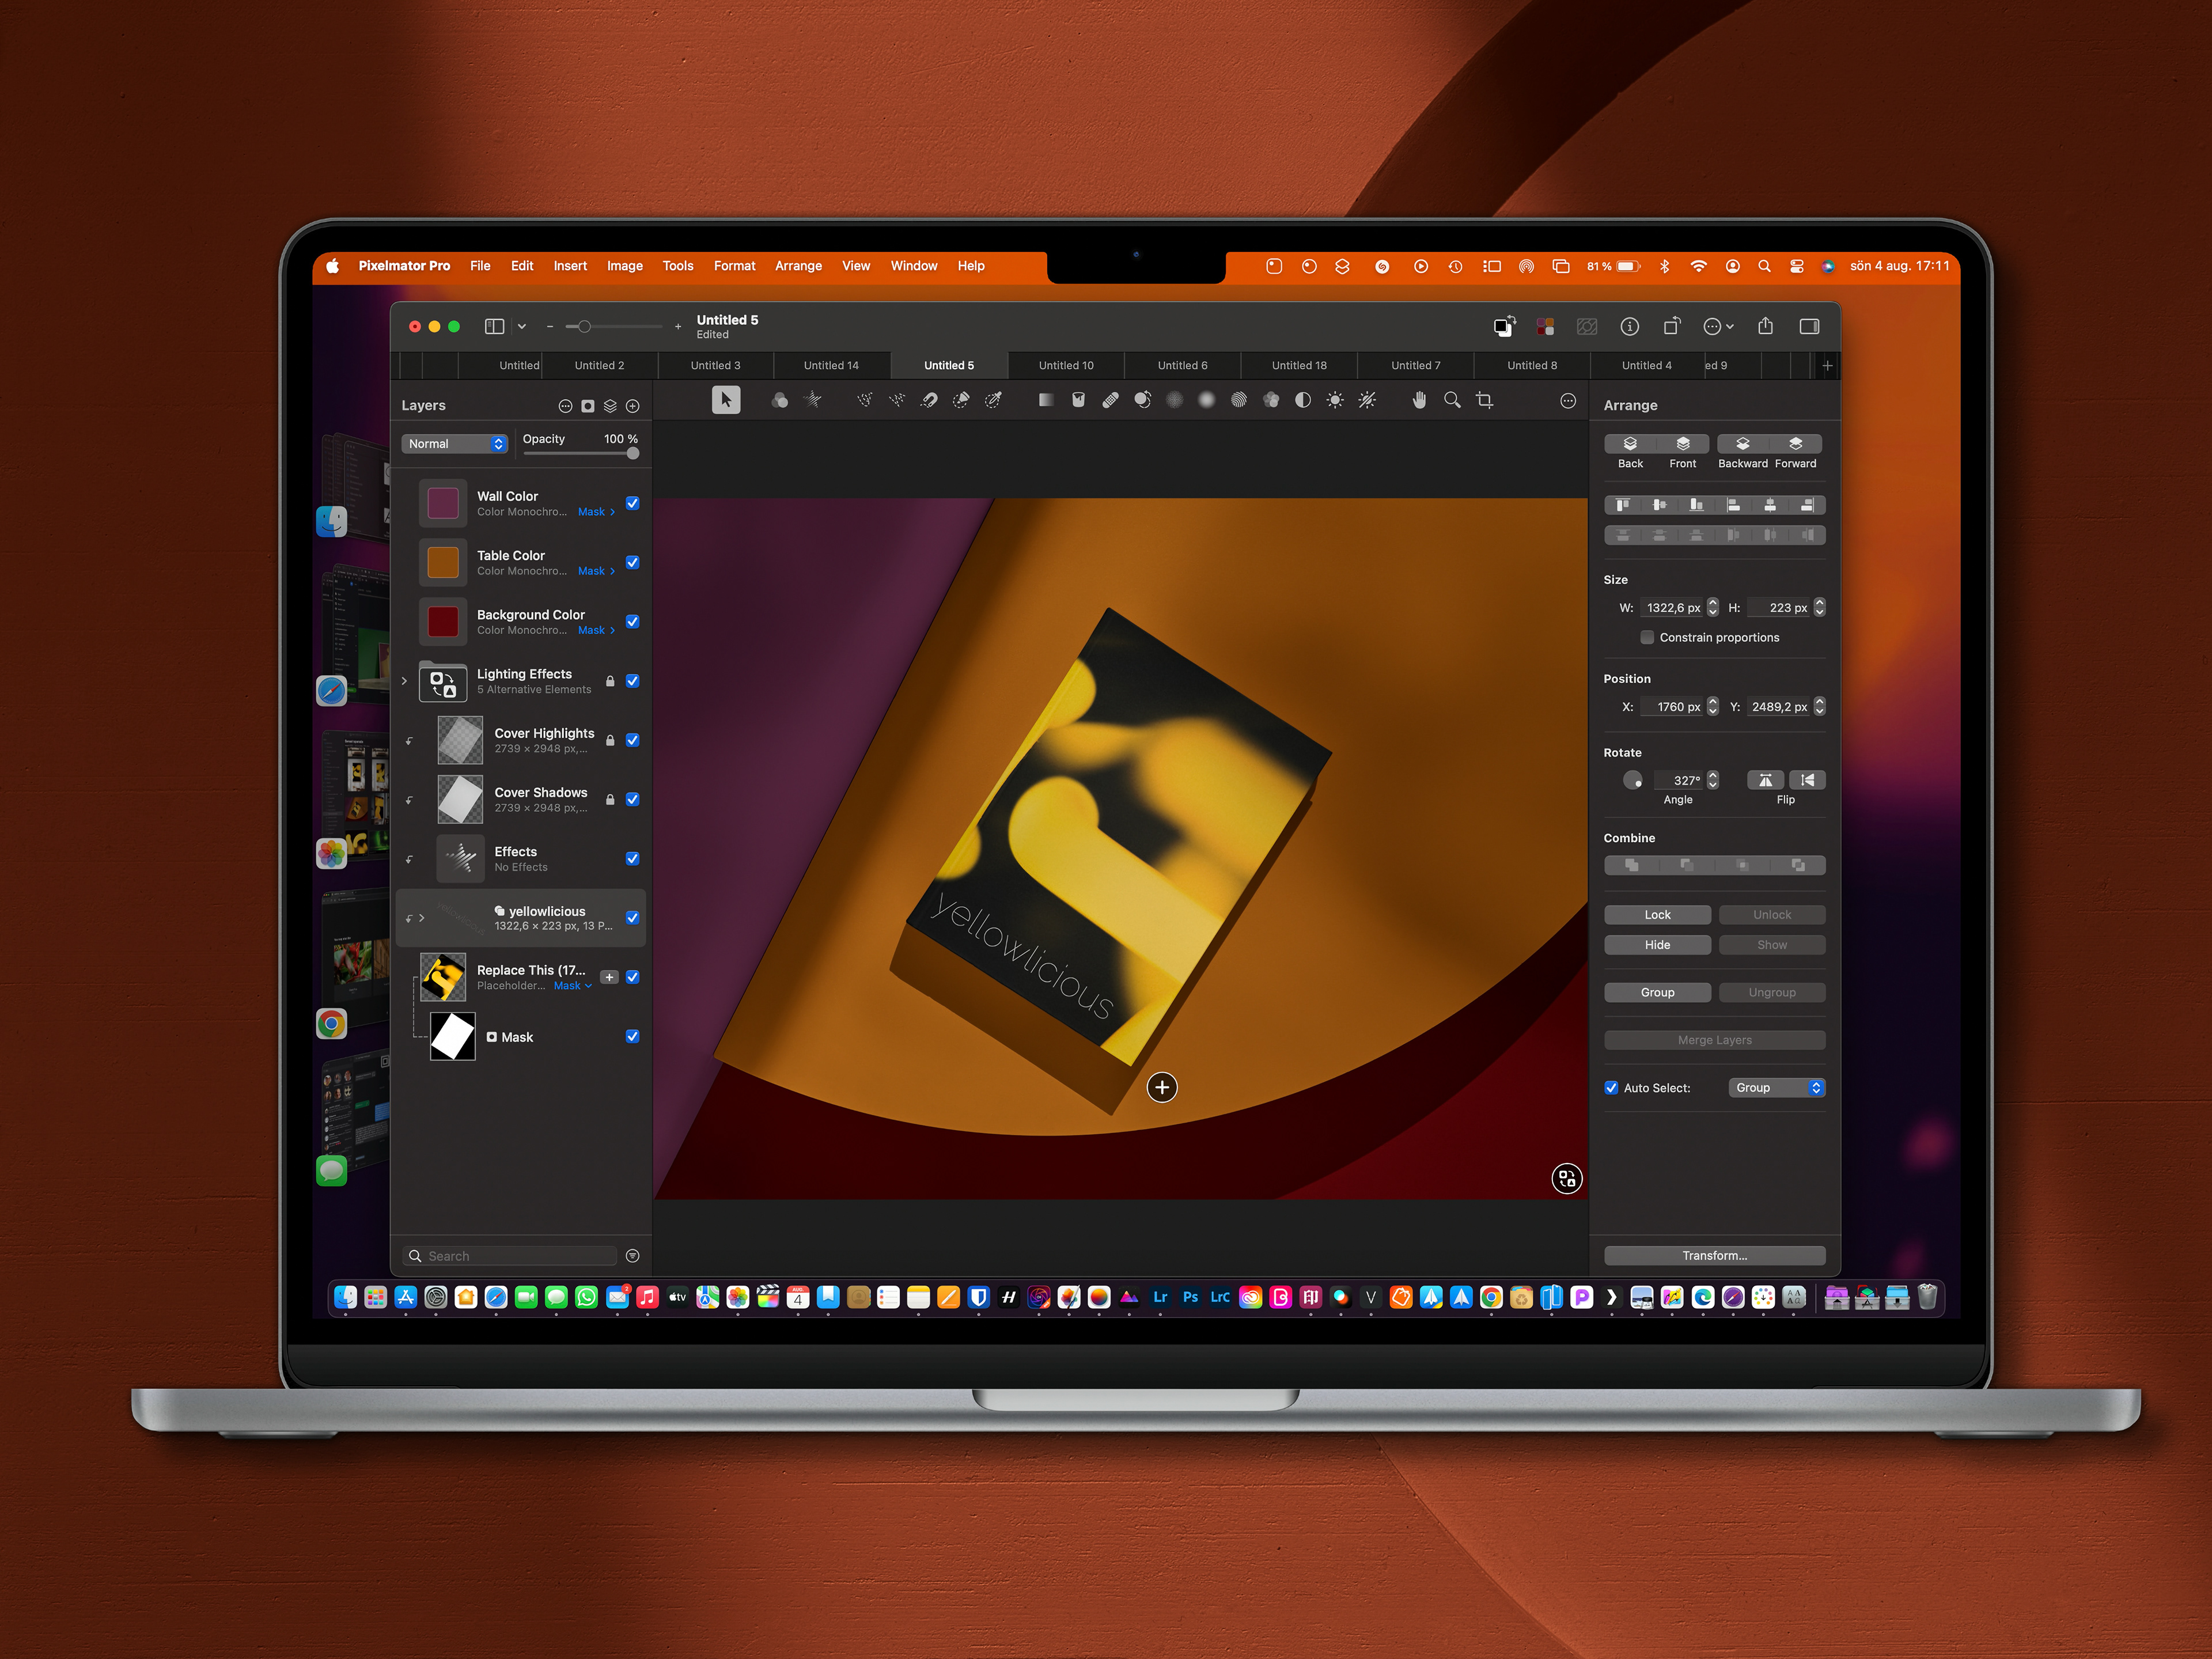2212x1659 pixels.
Task: Select the Zoom magnifier tool
Action: click(x=1452, y=400)
